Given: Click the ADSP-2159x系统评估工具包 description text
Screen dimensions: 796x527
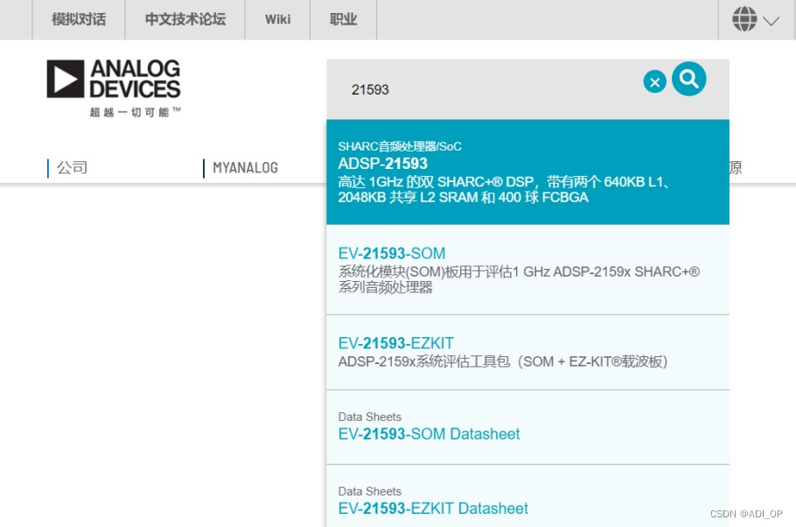Looking at the screenshot, I should click(503, 362).
